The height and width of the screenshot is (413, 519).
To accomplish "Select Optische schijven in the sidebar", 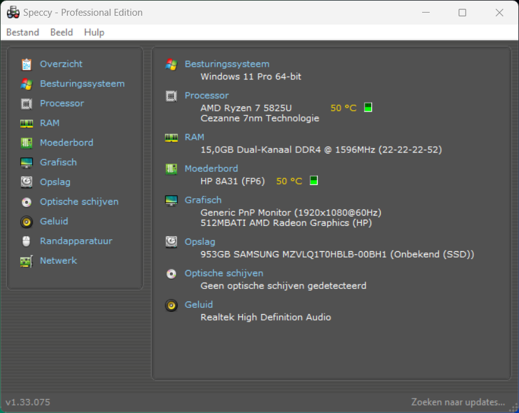I will [79, 201].
